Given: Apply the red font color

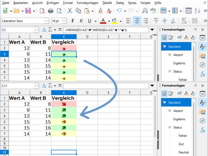Looking at the screenshot, I should coord(103,21).
